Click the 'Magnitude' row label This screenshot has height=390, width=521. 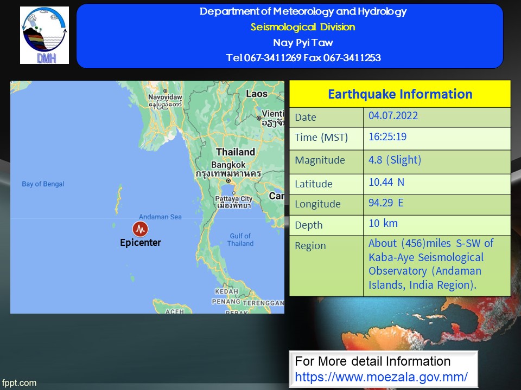(320, 160)
